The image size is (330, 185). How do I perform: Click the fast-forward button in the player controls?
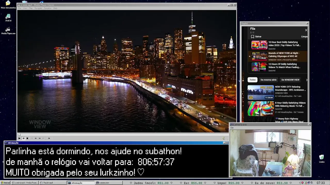click(x=39, y=138)
